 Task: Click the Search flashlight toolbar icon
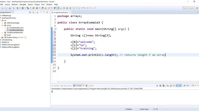(49, 8)
